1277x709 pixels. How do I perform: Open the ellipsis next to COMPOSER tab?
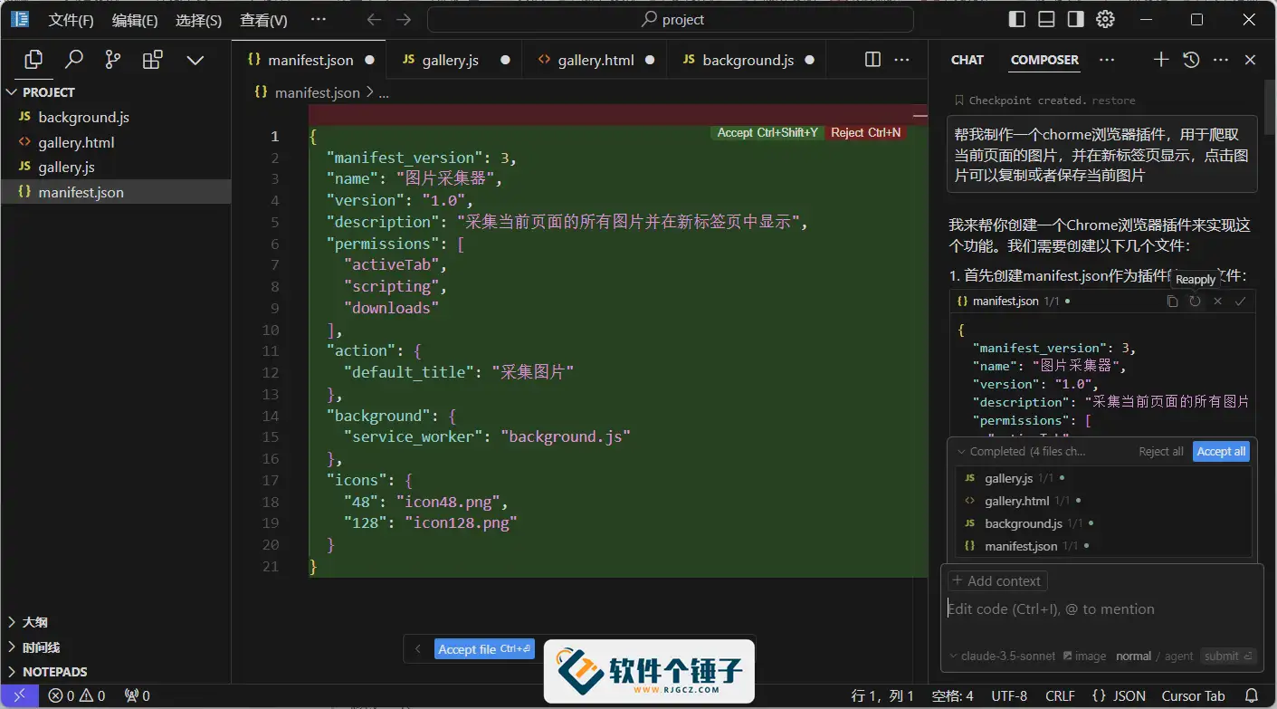(1107, 60)
